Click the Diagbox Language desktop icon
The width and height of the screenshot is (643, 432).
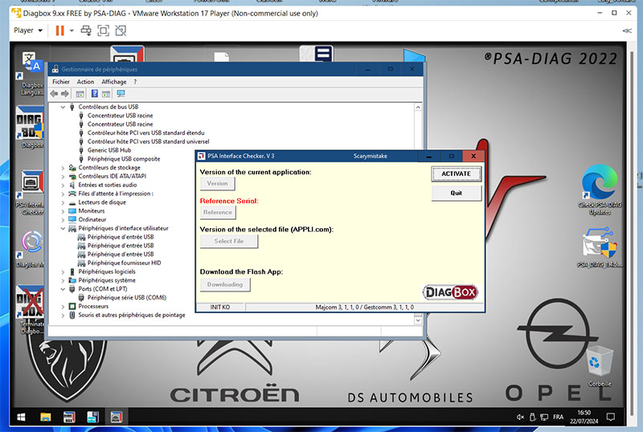coord(31,74)
